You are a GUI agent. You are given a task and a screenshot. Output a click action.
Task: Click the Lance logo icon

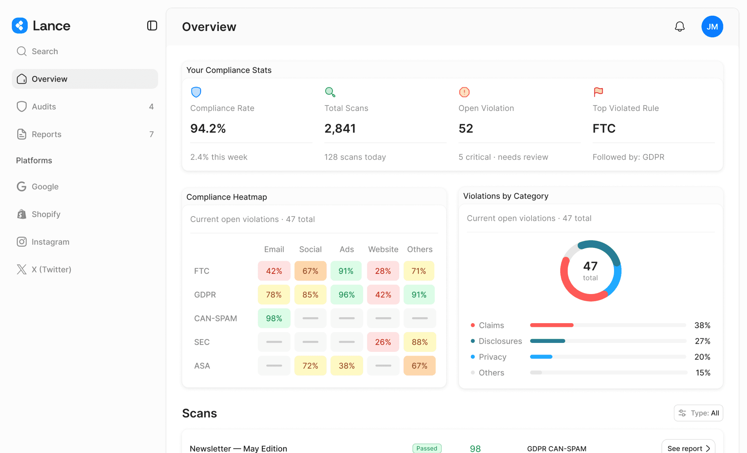(20, 26)
